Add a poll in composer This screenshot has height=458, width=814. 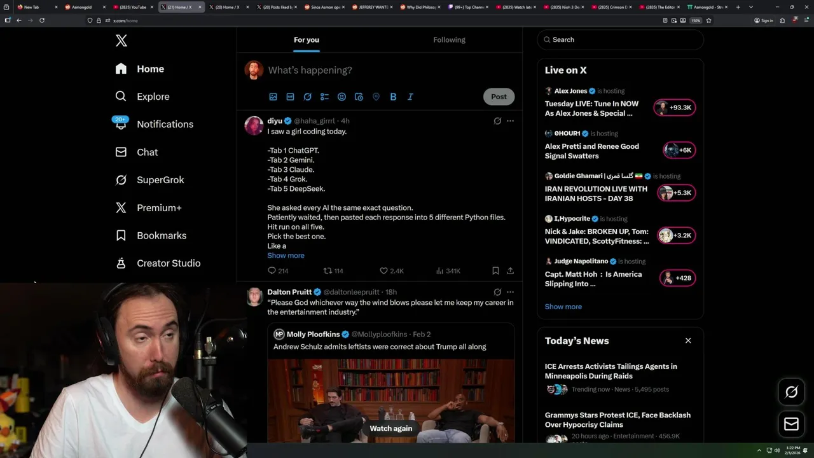coord(324,97)
